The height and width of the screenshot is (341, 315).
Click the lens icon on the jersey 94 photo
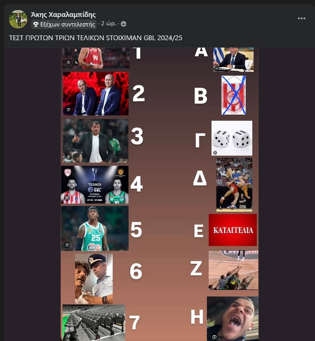click(69, 62)
